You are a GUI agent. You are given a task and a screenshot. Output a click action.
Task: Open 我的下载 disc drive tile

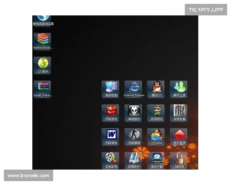[156, 161]
